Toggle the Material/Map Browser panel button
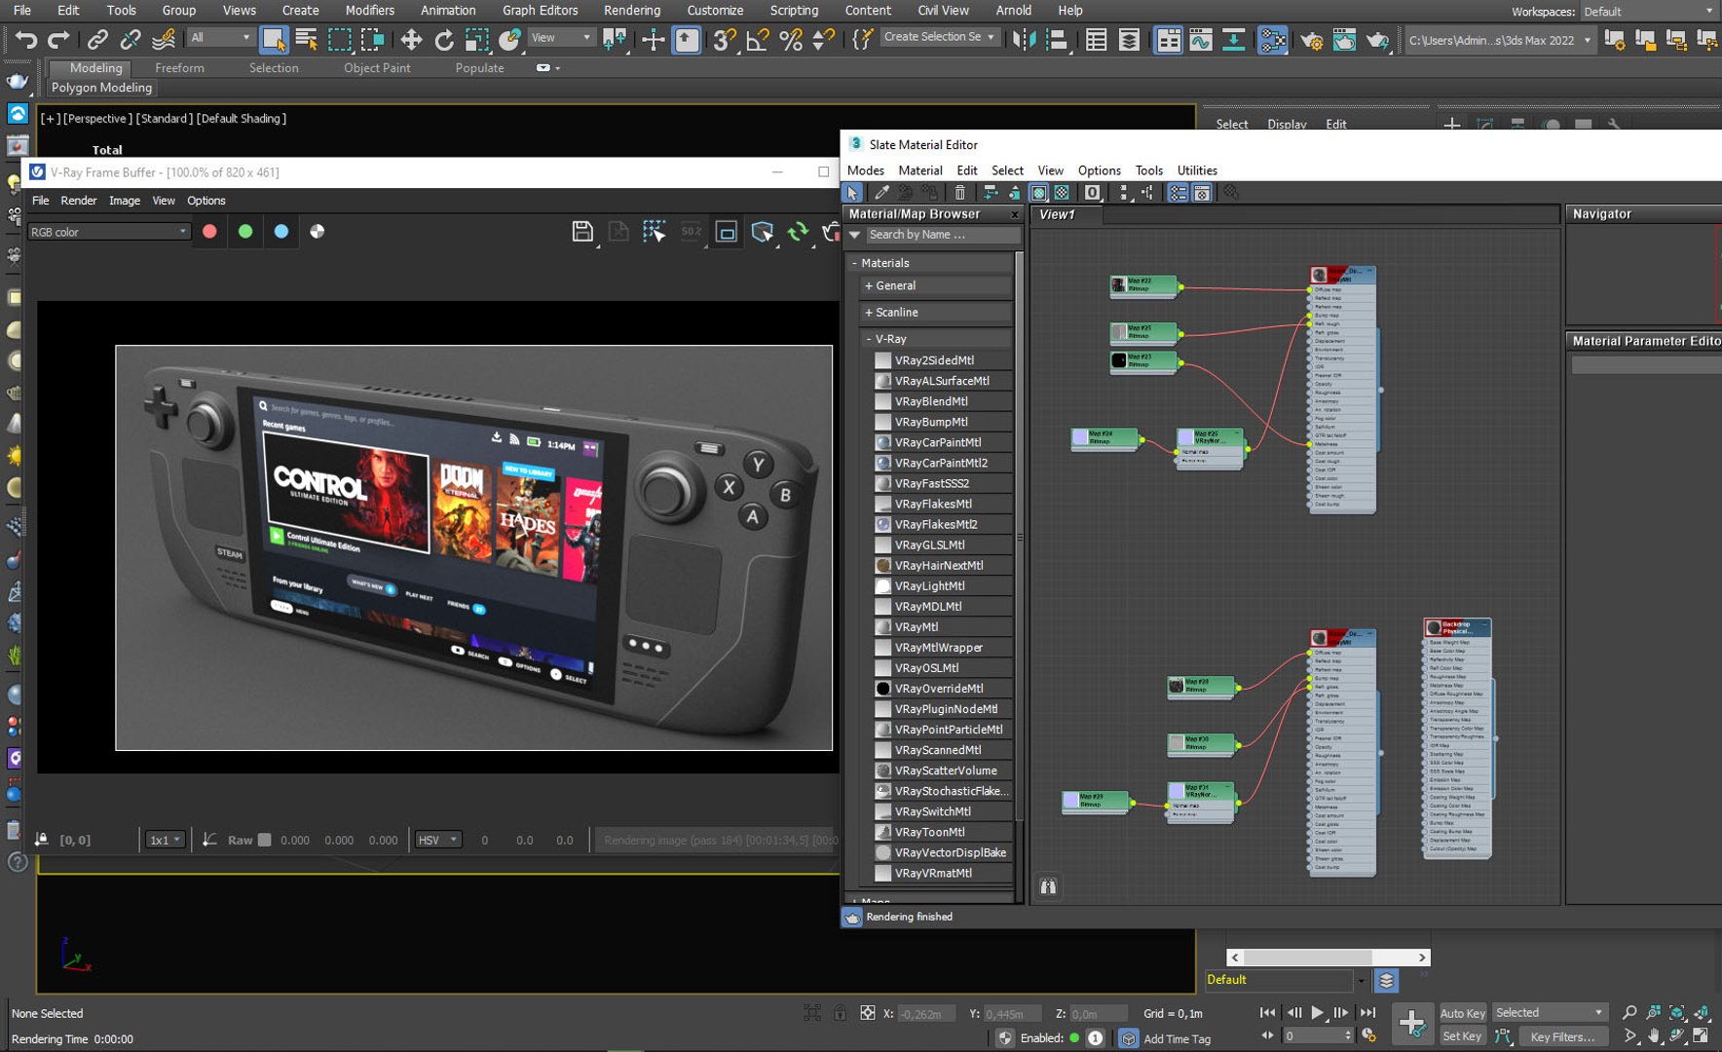Image resolution: width=1722 pixels, height=1052 pixels. (1178, 193)
